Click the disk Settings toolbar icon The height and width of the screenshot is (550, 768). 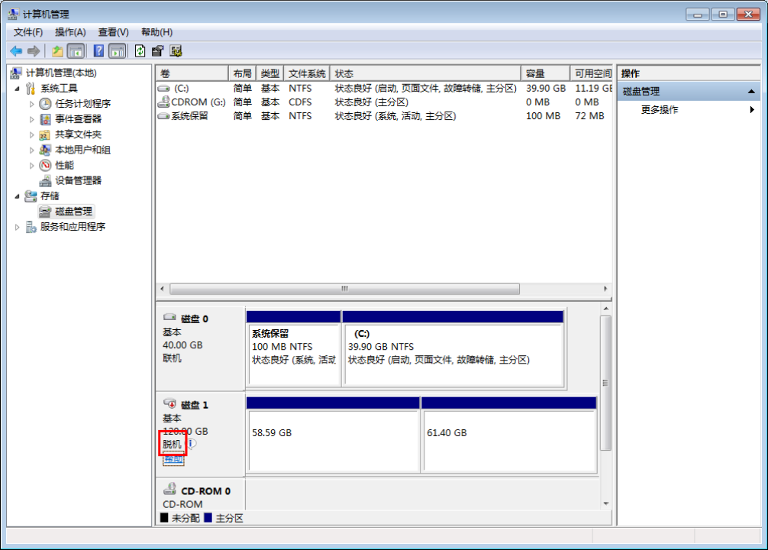pyautogui.click(x=176, y=51)
